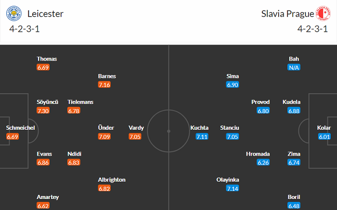Select Schmeichel's 6.69 rating badge

pyautogui.click(x=13, y=137)
